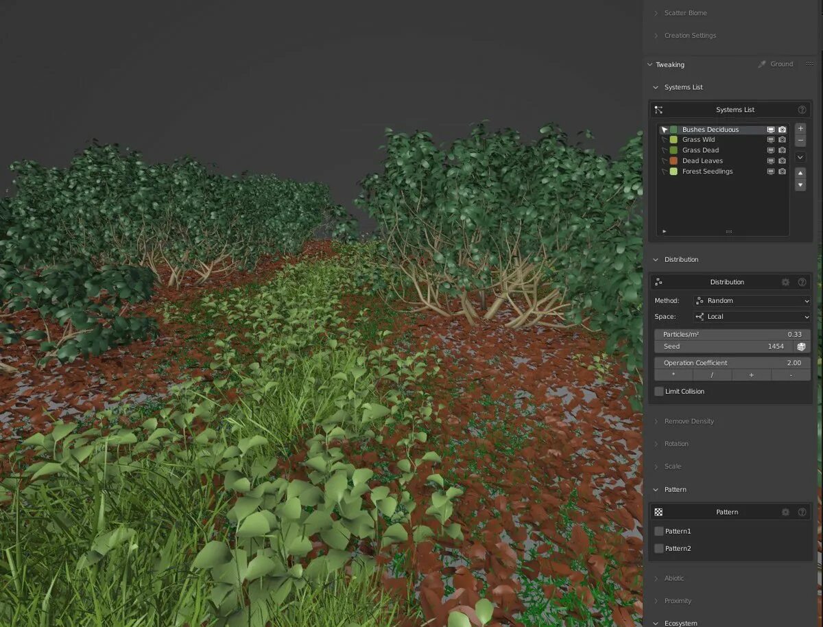The width and height of the screenshot is (823, 627).
Task: Enable the Pattern1 checkbox
Action: (660, 530)
